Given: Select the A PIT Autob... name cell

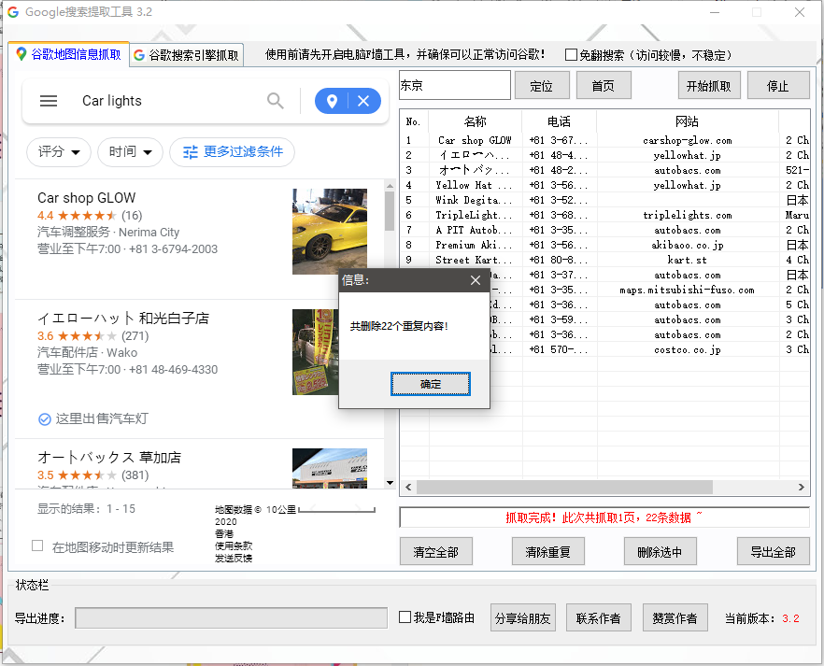Looking at the screenshot, I should tap(475, 230).
